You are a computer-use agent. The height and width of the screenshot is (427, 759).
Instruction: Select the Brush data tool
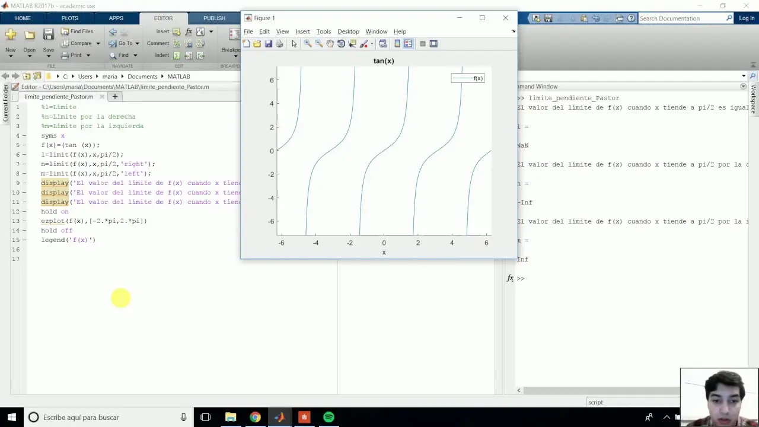363,43
